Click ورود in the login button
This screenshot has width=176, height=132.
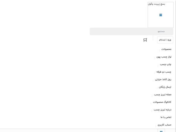[169, 40]
